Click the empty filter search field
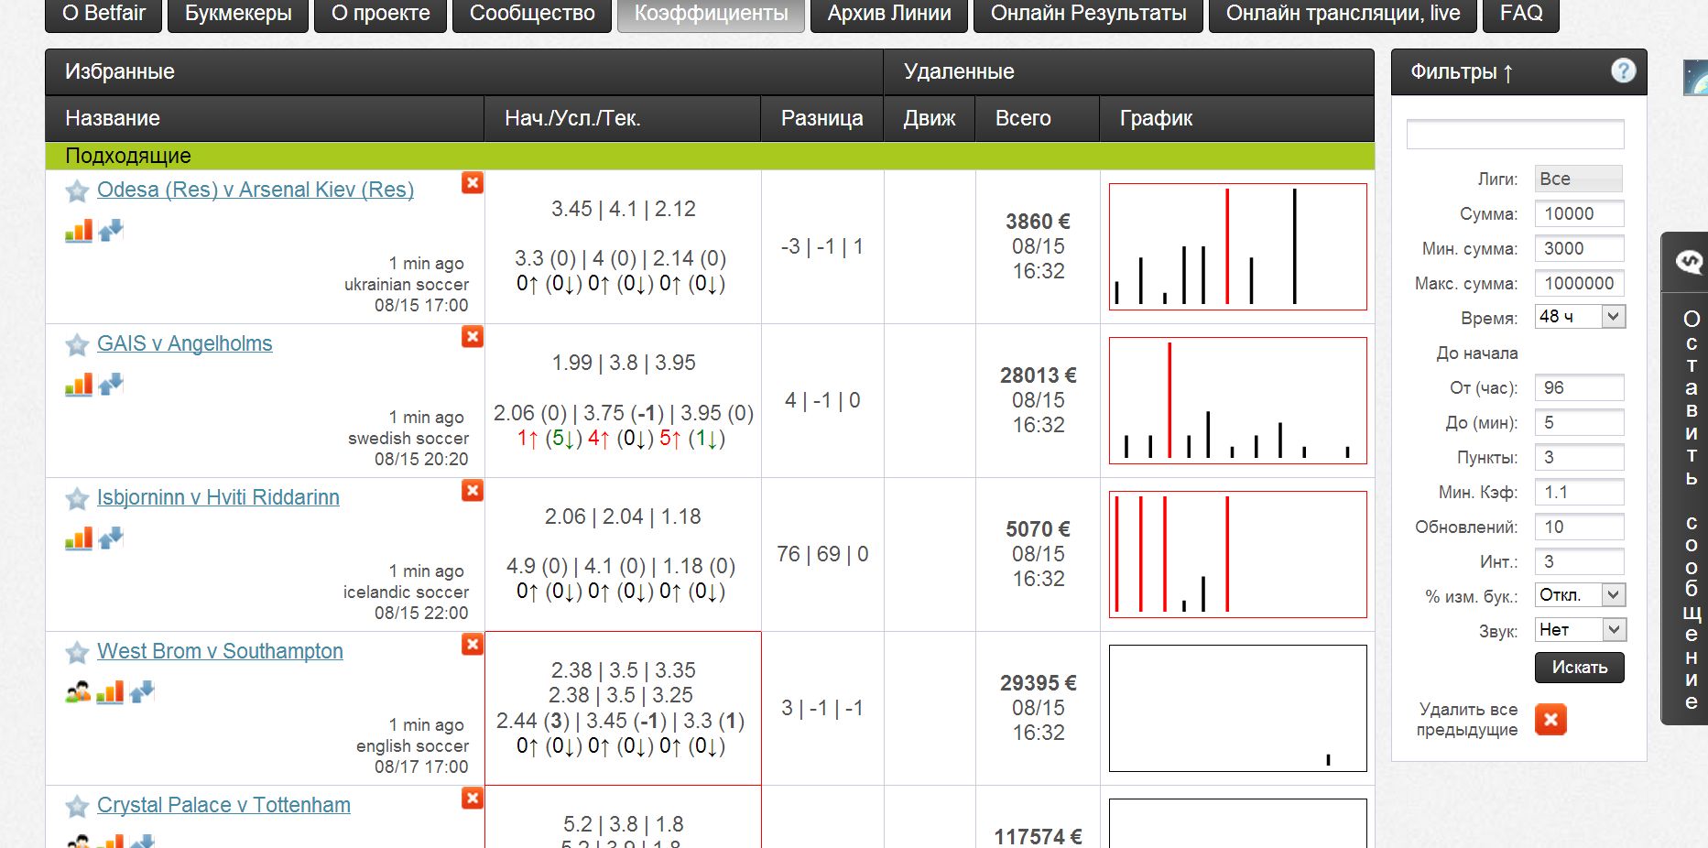The height and width of the screenshot is (848, 1708). [1515, 135]
